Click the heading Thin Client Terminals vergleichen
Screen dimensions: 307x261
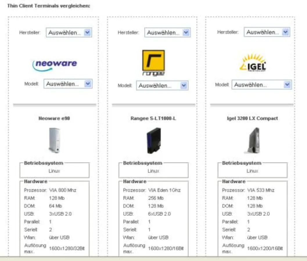click(49, 6)
